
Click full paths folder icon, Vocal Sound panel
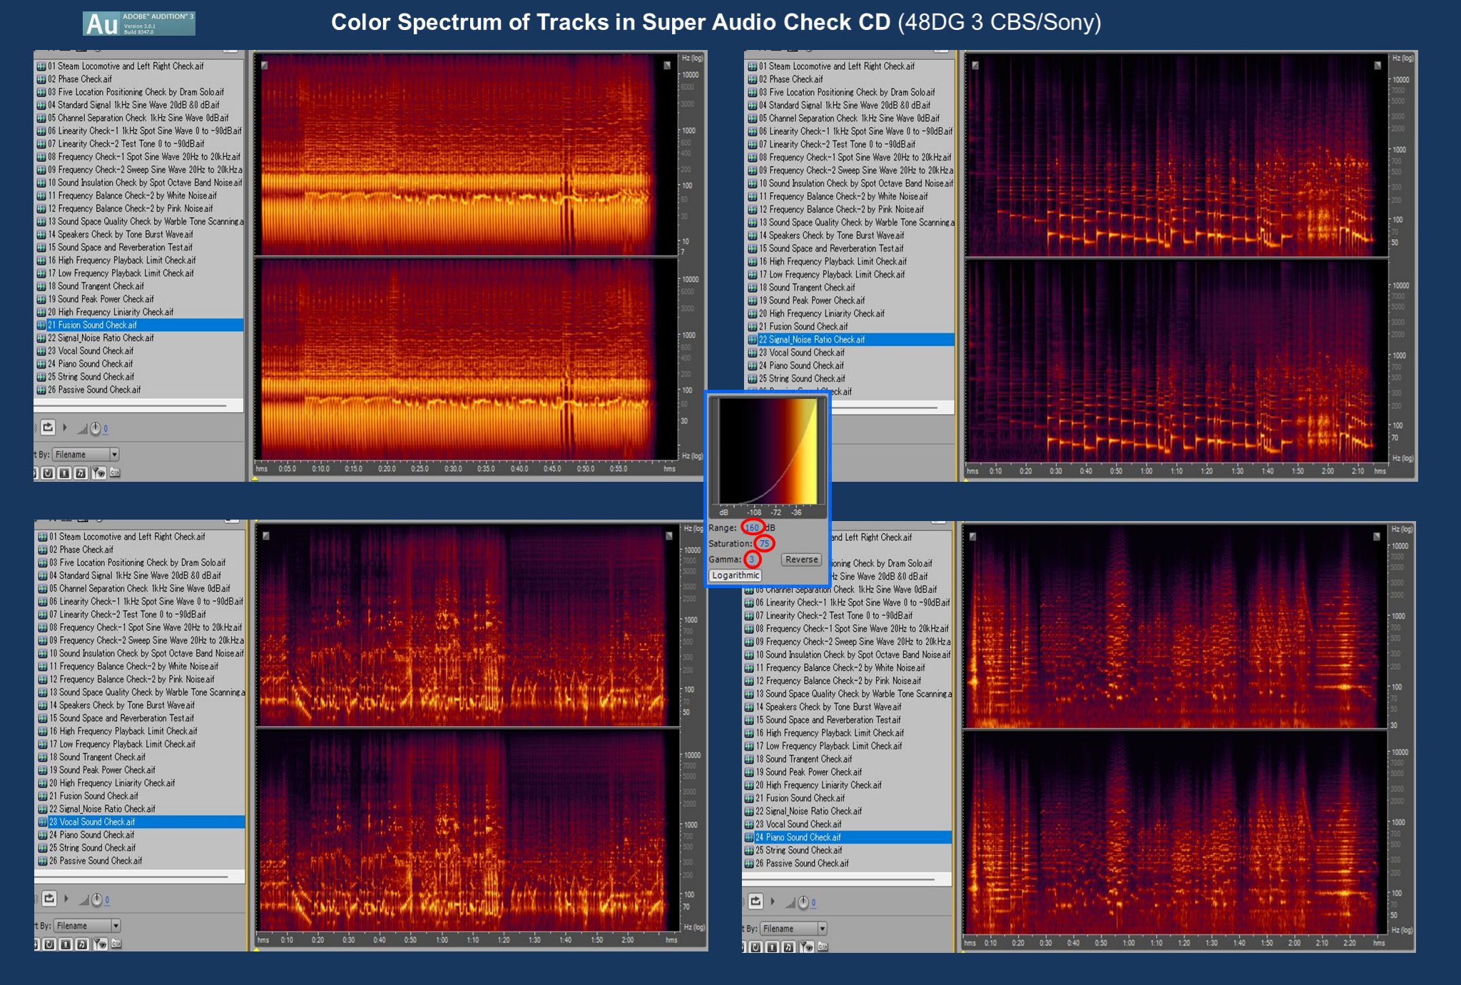(116, 944)
